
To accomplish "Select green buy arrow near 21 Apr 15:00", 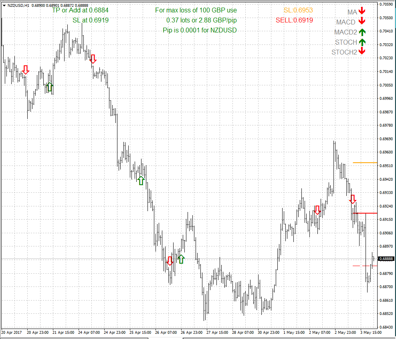I will [x=49, y=87].
